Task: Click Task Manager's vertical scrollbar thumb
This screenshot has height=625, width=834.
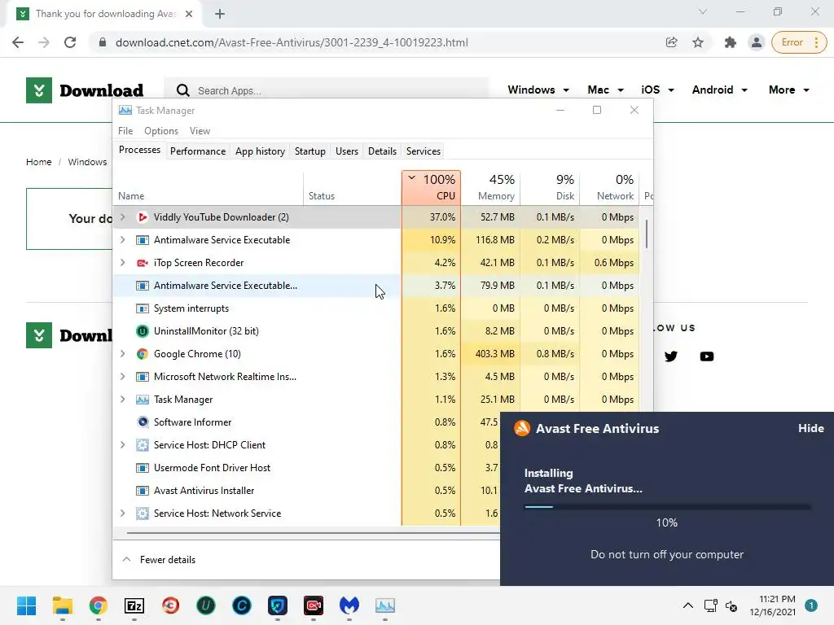Action: (647, 234)
